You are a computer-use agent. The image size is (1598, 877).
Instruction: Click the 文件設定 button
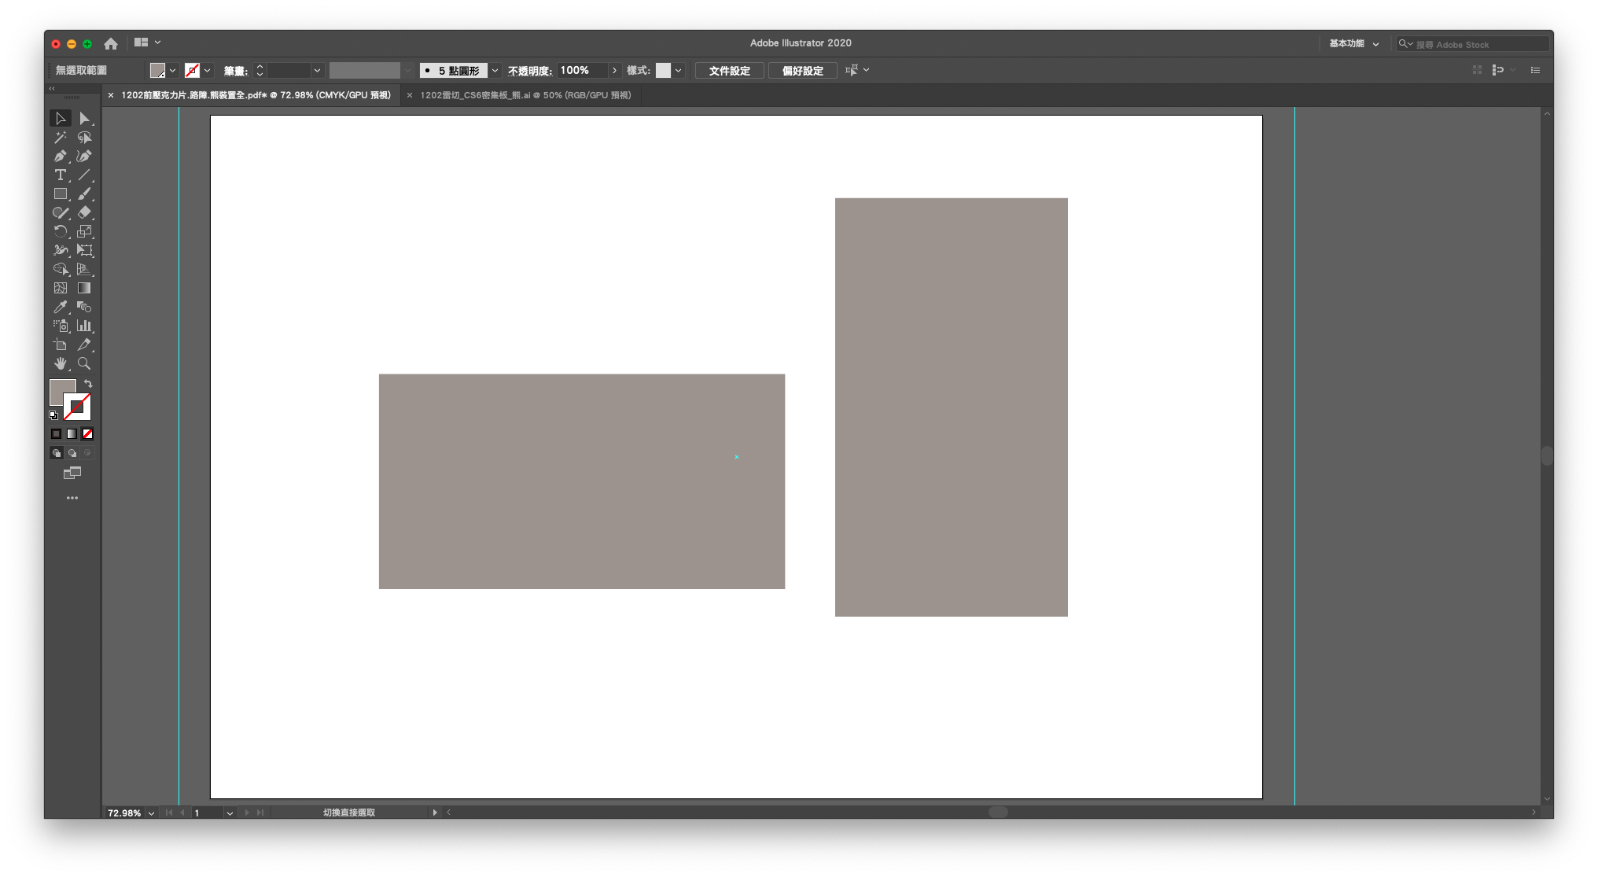[x=729, y=71]
